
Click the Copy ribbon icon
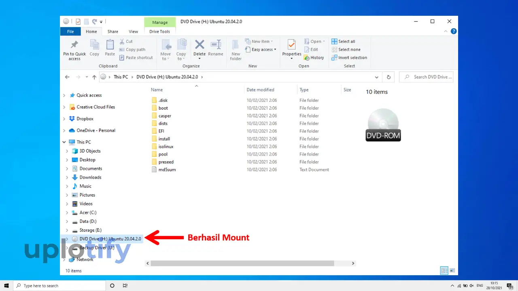[94, 44]
